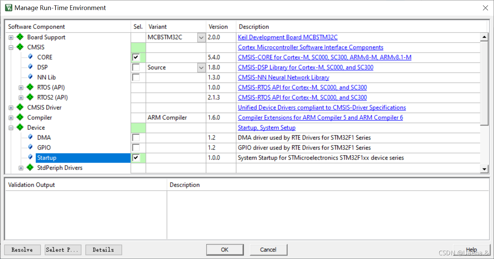Click the DMA blue component icon
Image resolution: width=494 pixels, height=259 pixels.
pyautogui.click(x=30, y=137)
